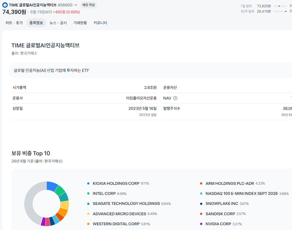Click the pink SANDISK CORP legend dot
Viewport: 292px width, 230px height.
(201, 214)
